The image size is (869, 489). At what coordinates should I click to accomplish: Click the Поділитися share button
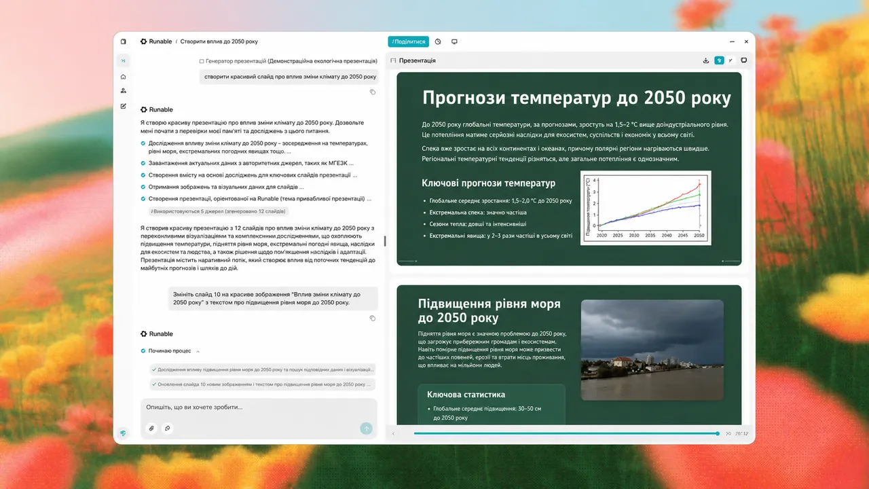(409, 41)
